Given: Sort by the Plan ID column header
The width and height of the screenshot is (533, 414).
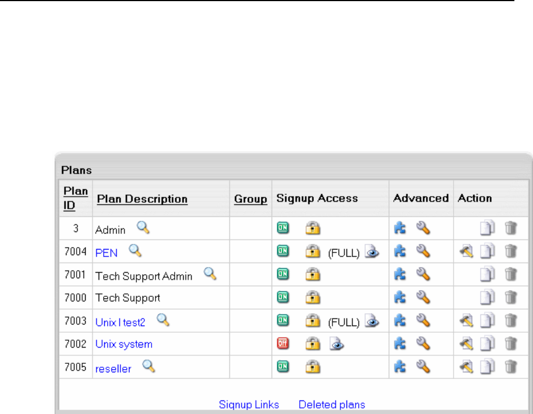Looking at the screenshot, I should tap(75, 199).
